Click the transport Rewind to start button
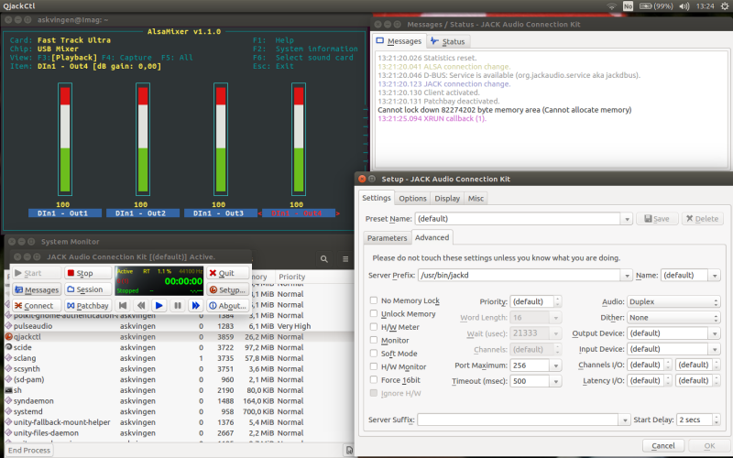Viewport: 733px width, 458px height. click(123, 305)
